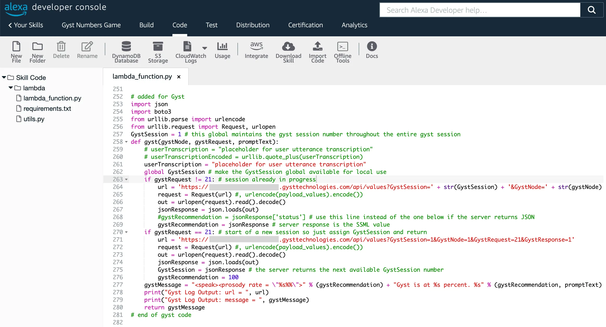Switch to the Test tab

coord(211,25)
